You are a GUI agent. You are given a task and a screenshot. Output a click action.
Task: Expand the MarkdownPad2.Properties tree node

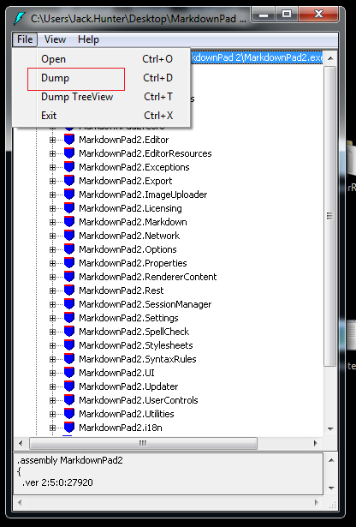(52, 264)
